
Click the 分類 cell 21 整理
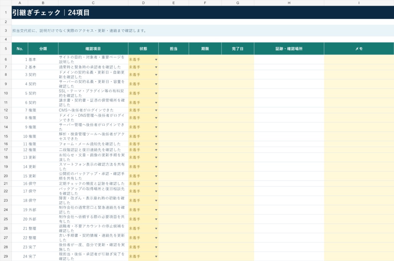(43, 228)
